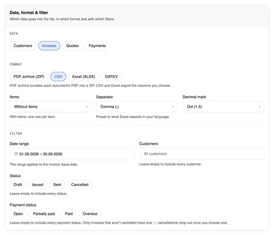
Task: Choose Quotes as export data
Action: (x=72, y=46)
